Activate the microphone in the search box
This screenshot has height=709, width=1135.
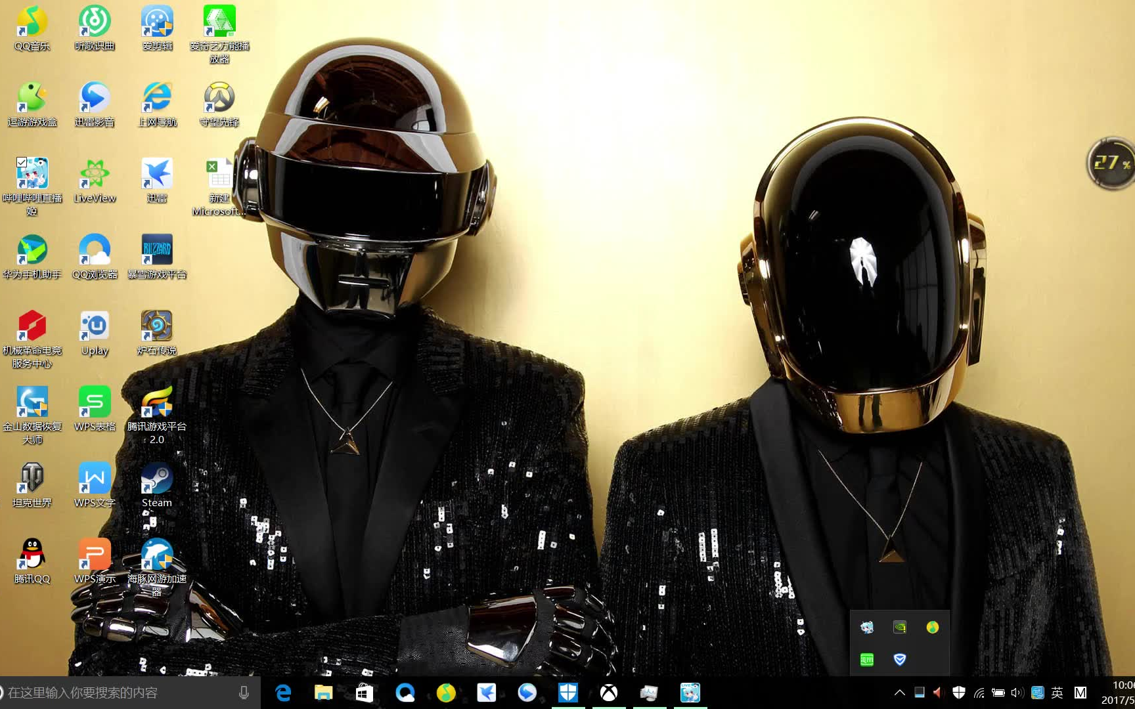(244, 693)
